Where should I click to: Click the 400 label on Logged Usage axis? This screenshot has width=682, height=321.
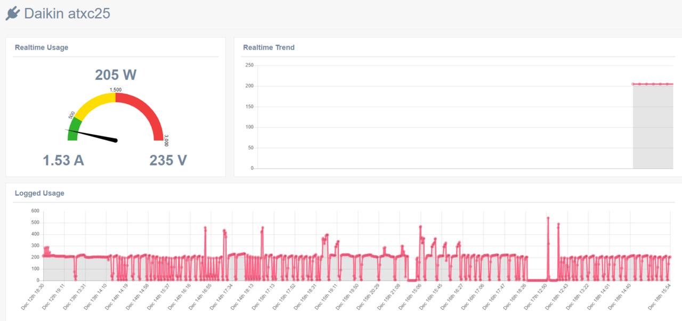(x=35, y=234)
